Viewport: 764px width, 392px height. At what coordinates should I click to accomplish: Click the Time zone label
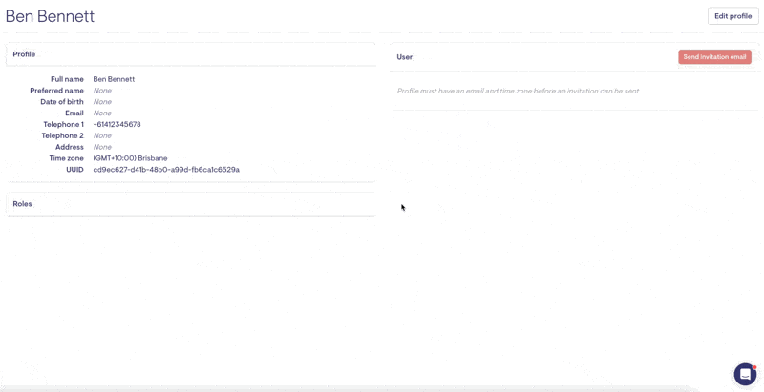tap(66, 158)
